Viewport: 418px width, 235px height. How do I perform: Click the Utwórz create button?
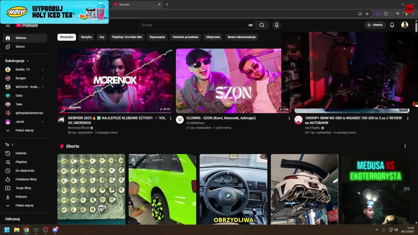point(375,25)
